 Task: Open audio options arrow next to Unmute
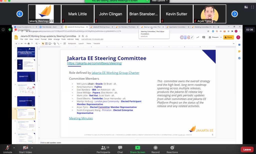pos(14,148)
